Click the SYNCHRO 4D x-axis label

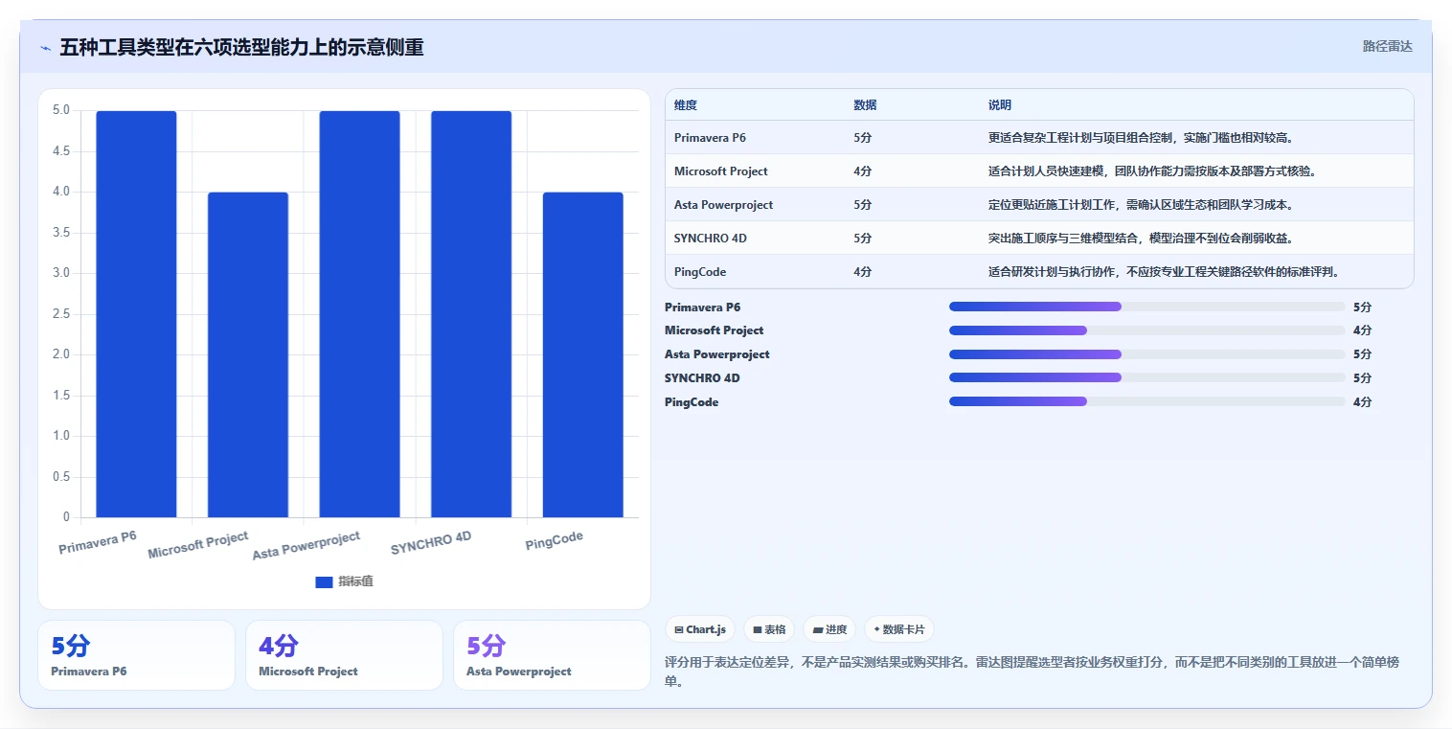(x=431, y=543)
